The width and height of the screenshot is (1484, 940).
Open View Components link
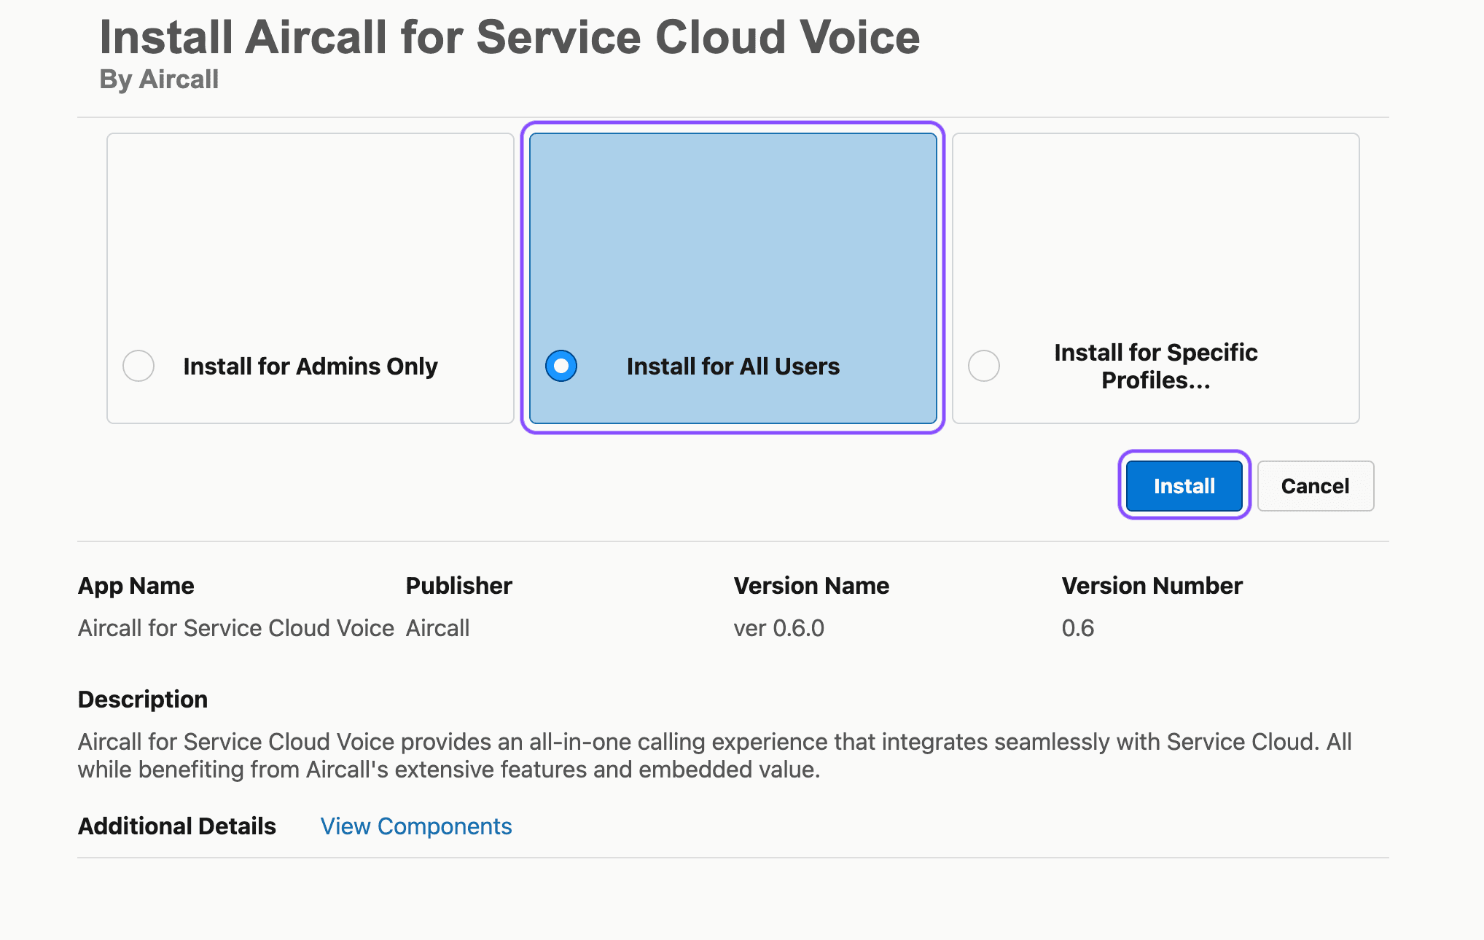pos(415,826)
